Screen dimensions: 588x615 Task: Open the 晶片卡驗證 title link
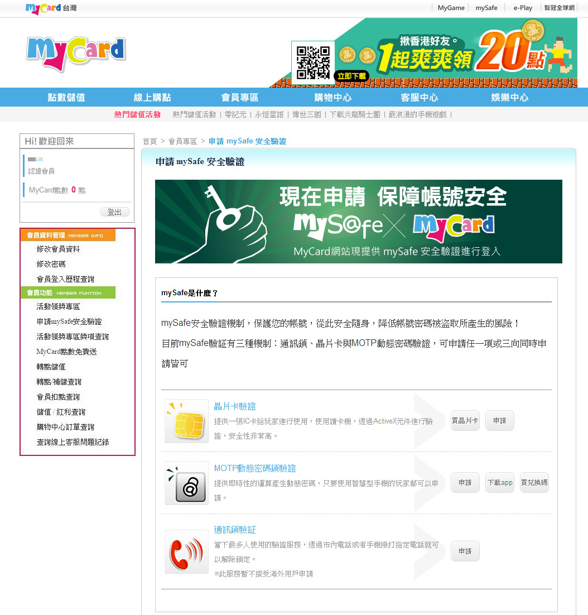click(235, 406)
